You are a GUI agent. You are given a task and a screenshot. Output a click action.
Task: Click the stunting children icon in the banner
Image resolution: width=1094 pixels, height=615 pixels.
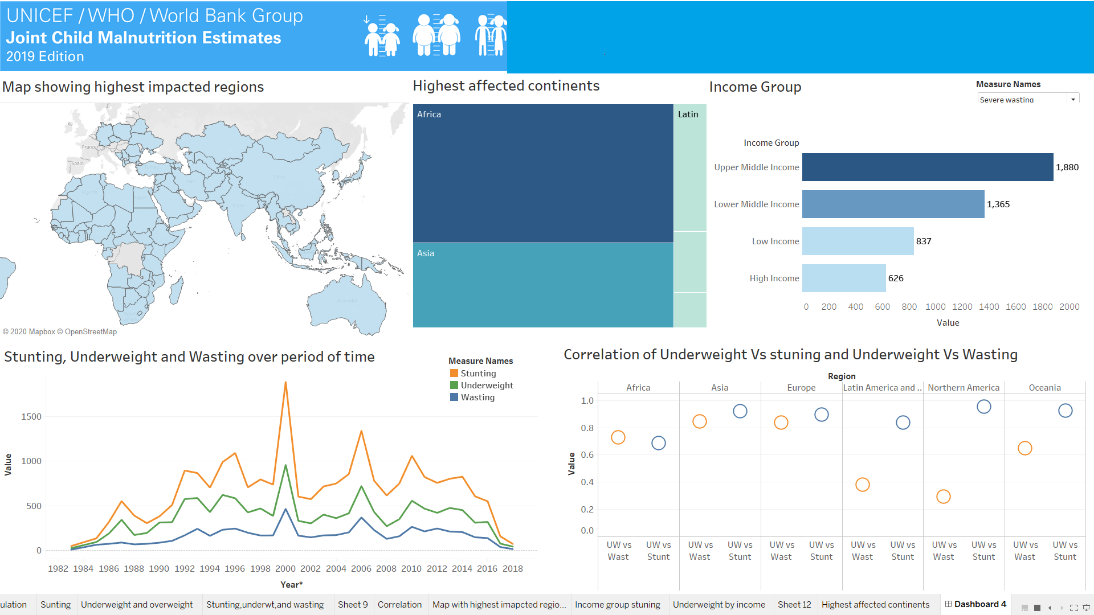pos(381,35)
